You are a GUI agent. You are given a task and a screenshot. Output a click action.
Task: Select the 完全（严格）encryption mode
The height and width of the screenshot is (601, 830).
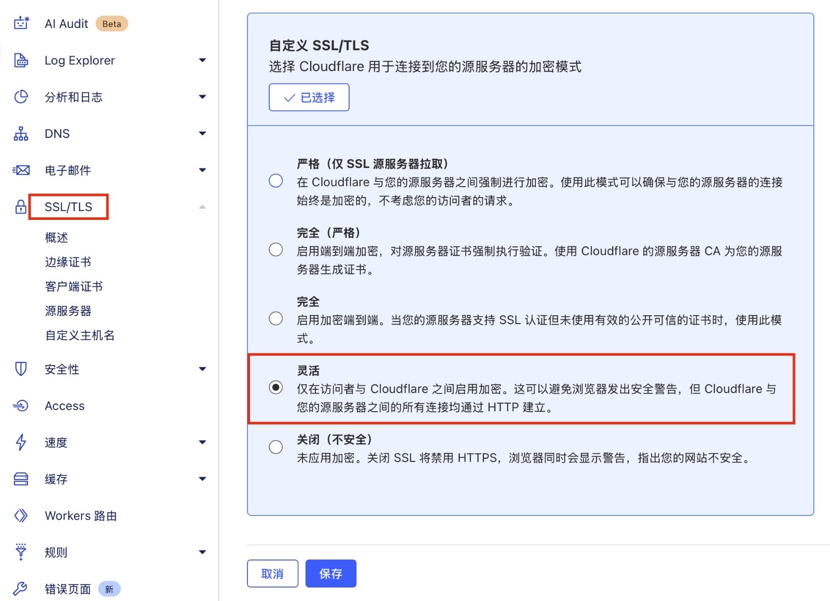276,250
